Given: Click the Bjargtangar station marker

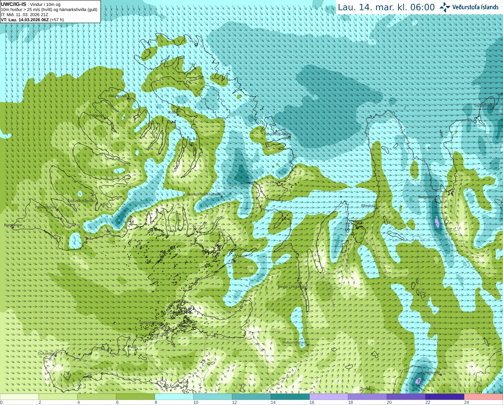Looking at the screenshot, I should point(13,227).
